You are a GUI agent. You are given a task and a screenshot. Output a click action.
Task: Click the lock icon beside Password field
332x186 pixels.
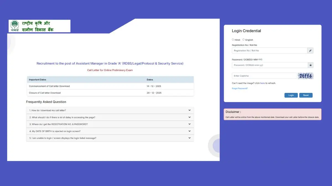(x=310, y=65)
